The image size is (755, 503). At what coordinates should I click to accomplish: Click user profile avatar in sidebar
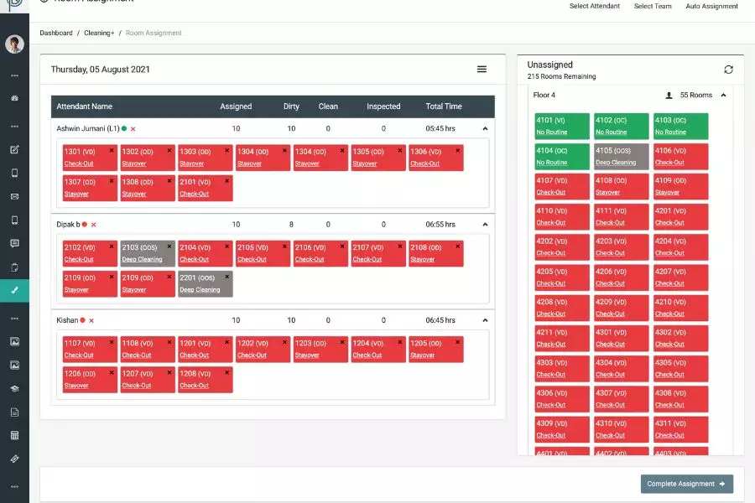click(14, 44)
